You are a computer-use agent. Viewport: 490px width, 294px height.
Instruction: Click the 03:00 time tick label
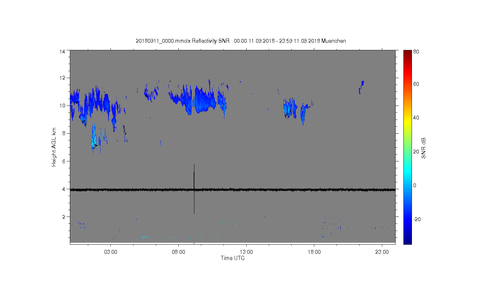click(x=111, y=252)
